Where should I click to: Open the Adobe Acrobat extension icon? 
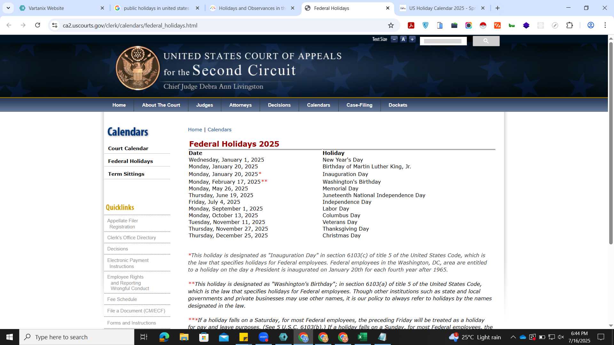tap(411, 25)
